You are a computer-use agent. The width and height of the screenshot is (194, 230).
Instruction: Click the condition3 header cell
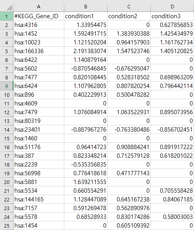172,16
